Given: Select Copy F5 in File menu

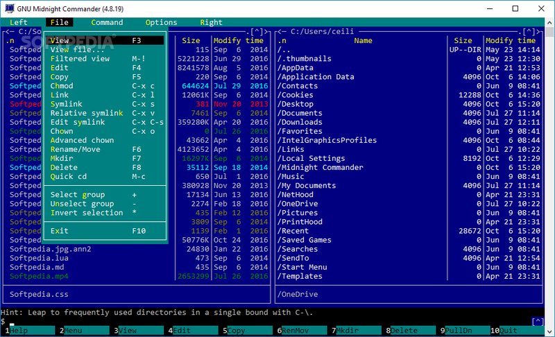Looking at the screenshot, I should [x=105, y=77].
